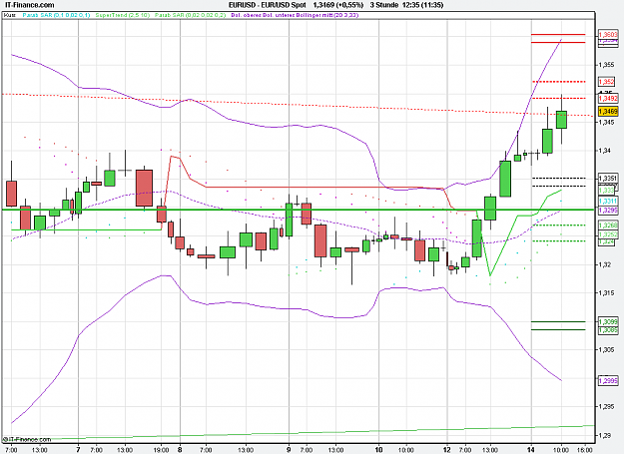This screenshot has width=624, height=454.
Task: Click date marker 14 on time axis
Action: click(x=531, y=450)
